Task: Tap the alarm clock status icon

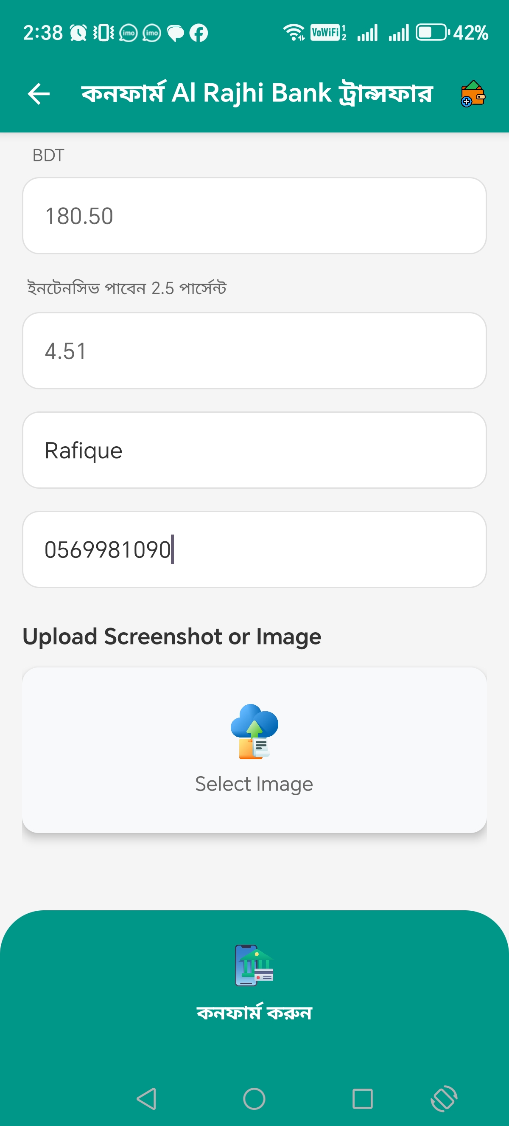Action: pyautogui.click(x=78, y=33)
